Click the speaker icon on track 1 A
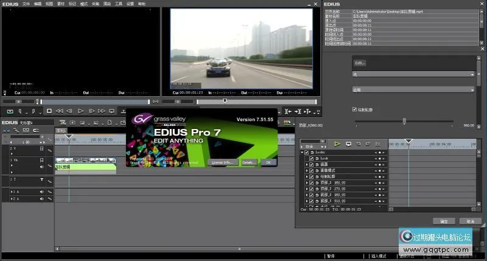 [x=41, y=192]
